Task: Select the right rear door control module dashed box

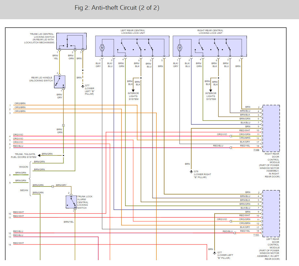Action: pos(271,128)
